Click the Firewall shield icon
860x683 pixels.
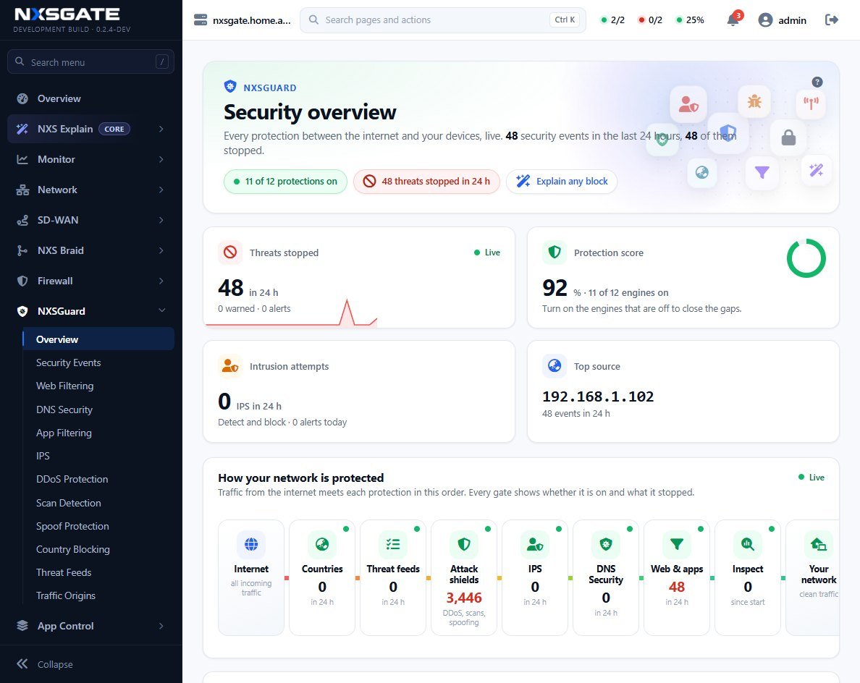point(22,281)
